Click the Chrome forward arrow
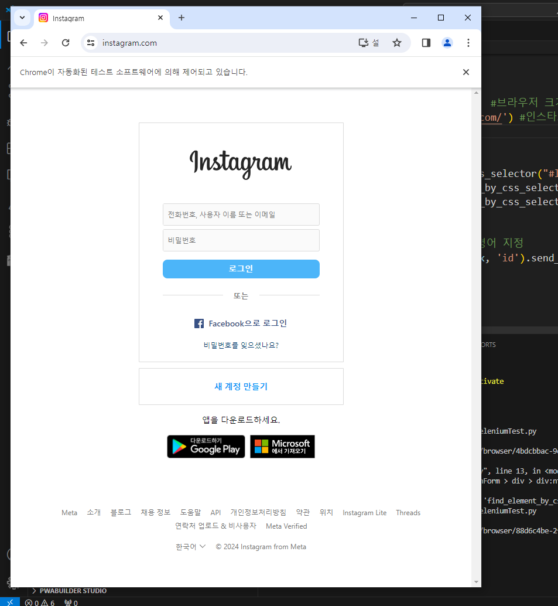The height and width of the screenshot is (606, 558). coord(44,43)
